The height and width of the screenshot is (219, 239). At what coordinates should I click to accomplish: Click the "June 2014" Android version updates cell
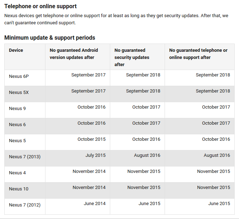coord(94,204)
